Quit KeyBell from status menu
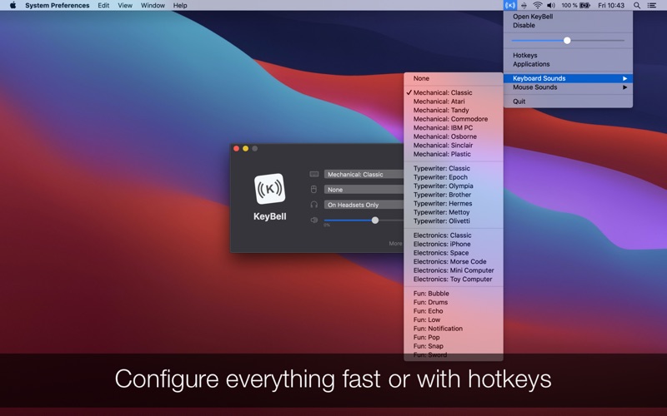This screenshot has width=667, height=416. pyautogui.click(x=568, y=102)
